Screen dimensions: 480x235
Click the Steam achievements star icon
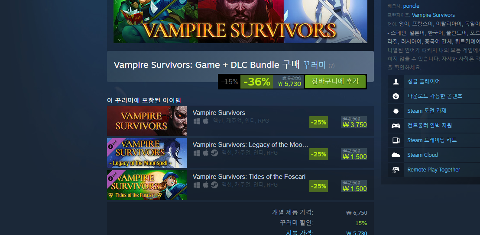click(x=396, y=111)
